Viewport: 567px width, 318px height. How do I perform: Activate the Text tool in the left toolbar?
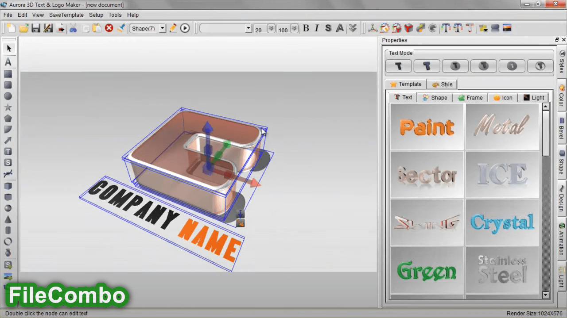tap(8, 62)
